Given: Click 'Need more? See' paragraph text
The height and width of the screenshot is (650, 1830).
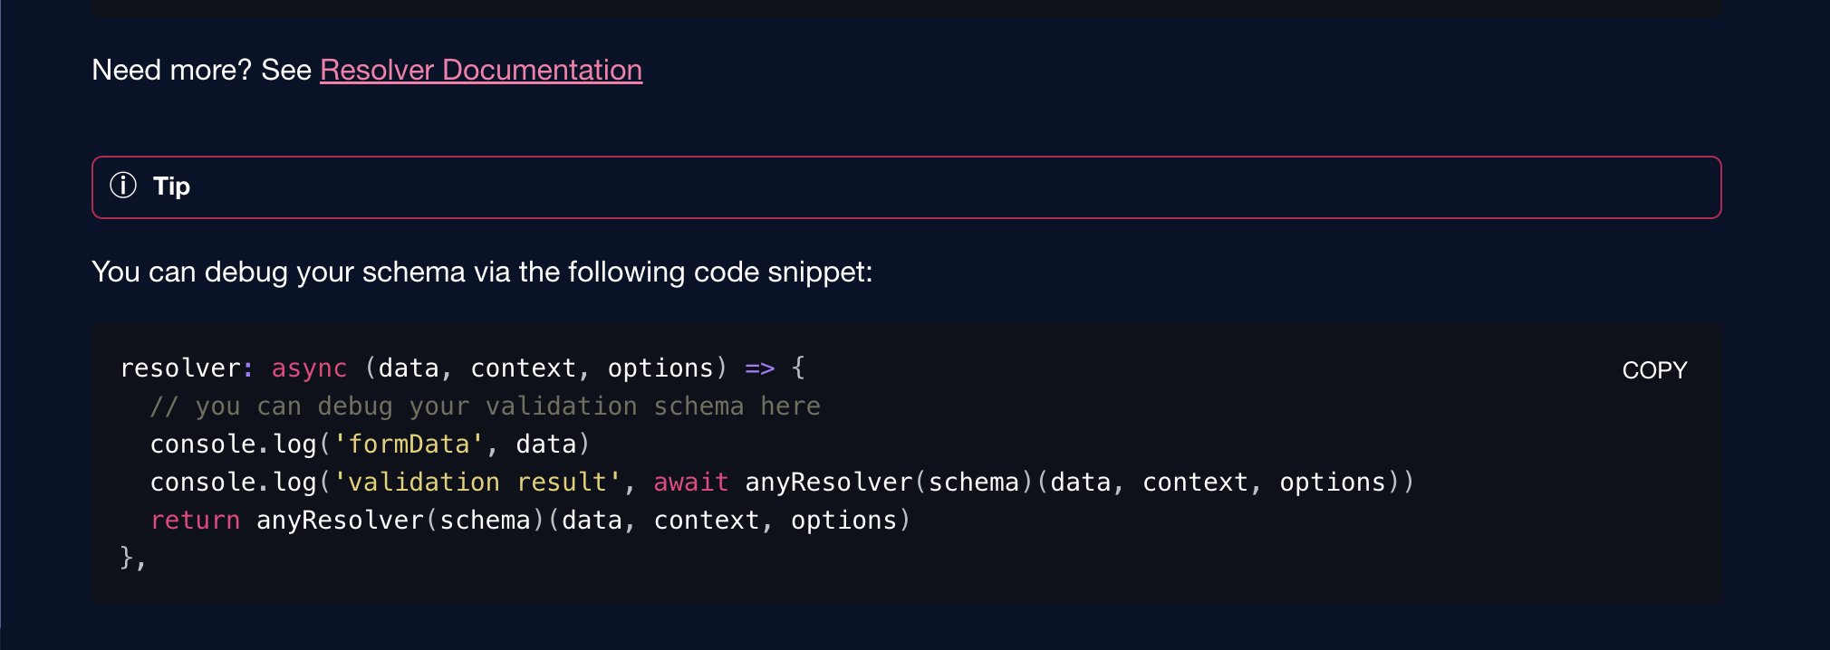Looking at the screenshot, I should [x=201, y=70].
